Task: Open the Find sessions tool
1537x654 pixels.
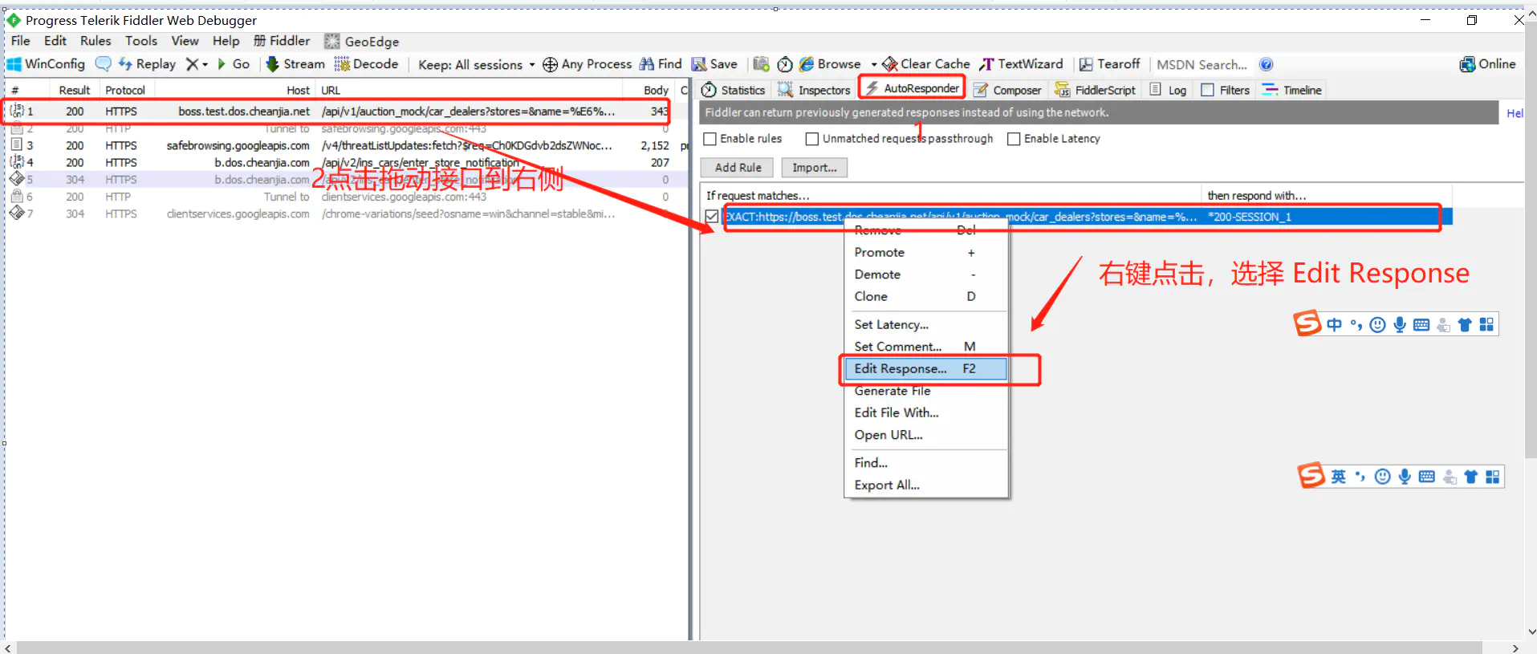Action: [661, 64]
